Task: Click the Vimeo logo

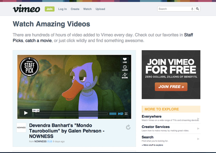Action: 26,9
